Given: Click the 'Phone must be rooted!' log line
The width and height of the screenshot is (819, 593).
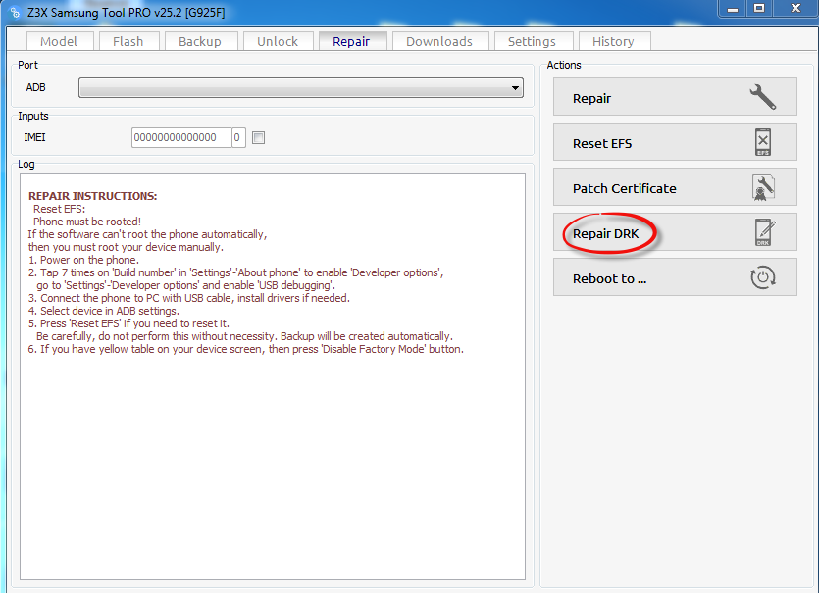Looking at the screenshot, I should pos(86,222).
